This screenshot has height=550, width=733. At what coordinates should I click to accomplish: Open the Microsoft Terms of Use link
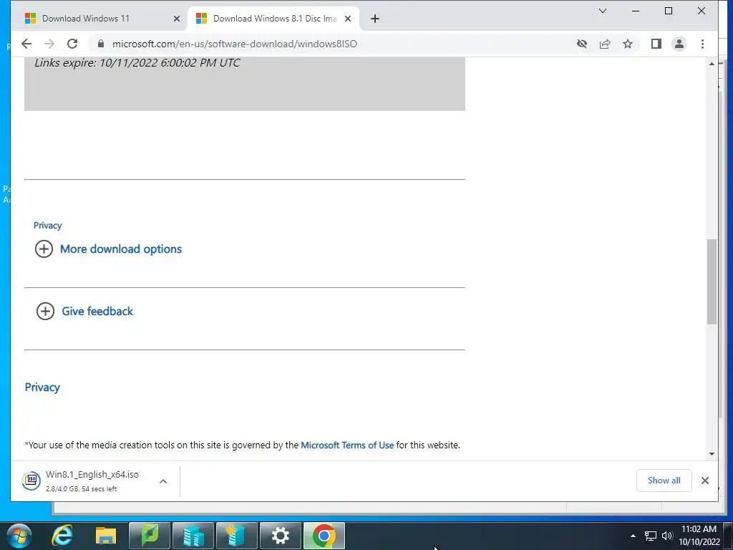click(x=347, y=445)
